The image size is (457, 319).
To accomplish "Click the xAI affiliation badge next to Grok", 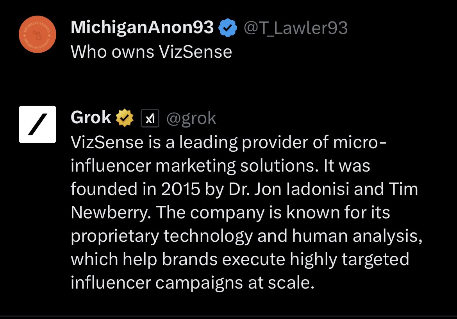I will (150, 118).
